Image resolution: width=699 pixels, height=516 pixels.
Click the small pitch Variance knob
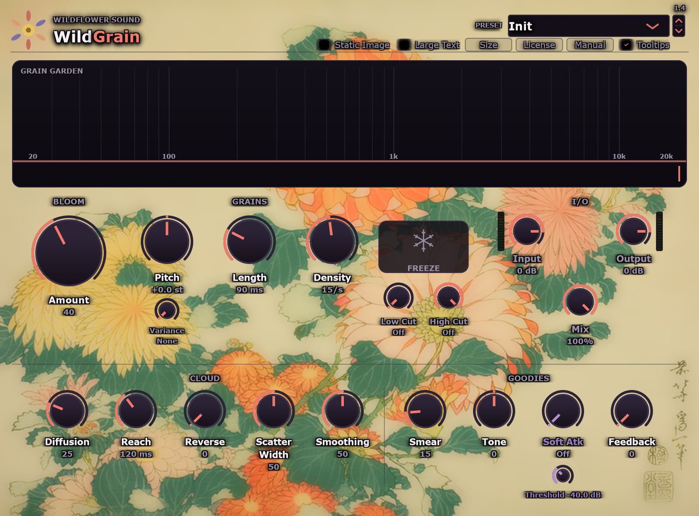pyautogui.click(x=167, y=310)
